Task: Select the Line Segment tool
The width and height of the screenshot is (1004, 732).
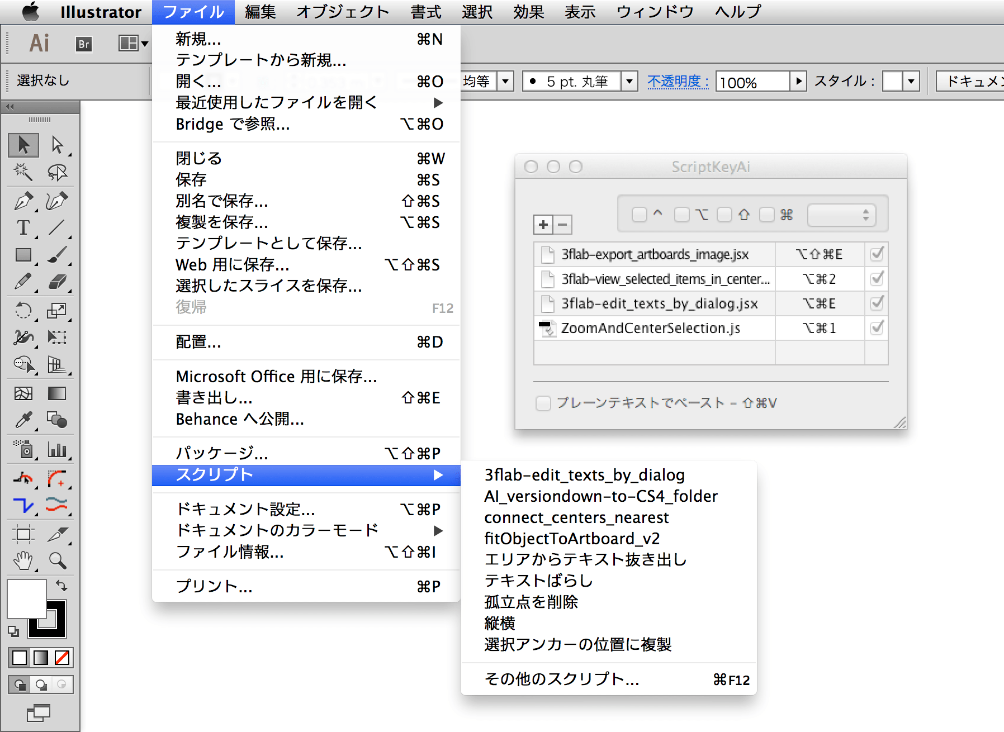Action: click(x=57, y=228)
